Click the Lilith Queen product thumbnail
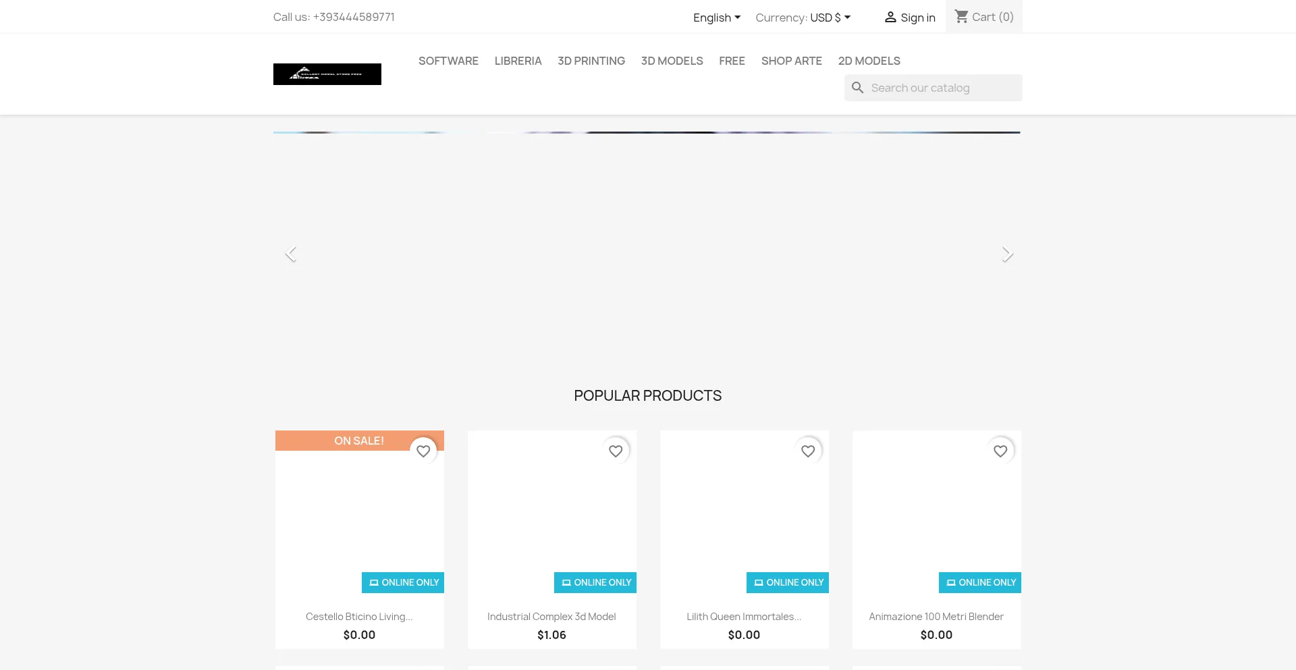Viewport: 1296px width, 670px height. pyautogui.click(x=745, y=515)
